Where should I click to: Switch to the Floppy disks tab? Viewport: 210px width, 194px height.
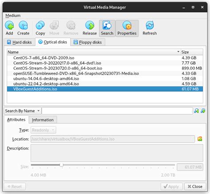(x=88, y=42)
